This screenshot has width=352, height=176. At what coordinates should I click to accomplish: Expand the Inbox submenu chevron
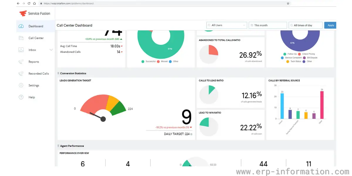51,50
